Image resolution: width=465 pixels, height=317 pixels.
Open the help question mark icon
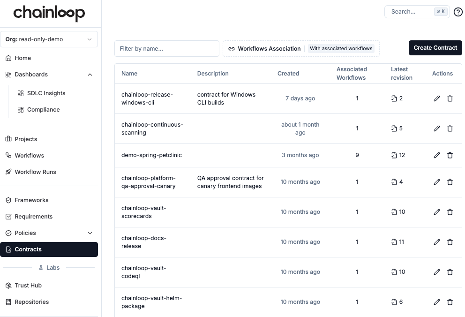point(458,12)
